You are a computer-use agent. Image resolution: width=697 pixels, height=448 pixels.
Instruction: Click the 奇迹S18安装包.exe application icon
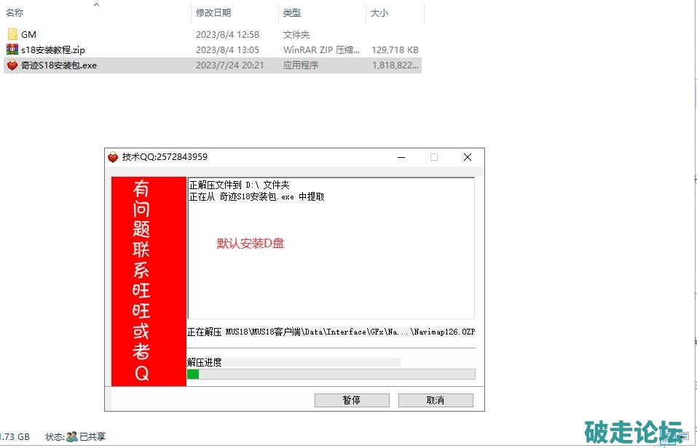12,65
